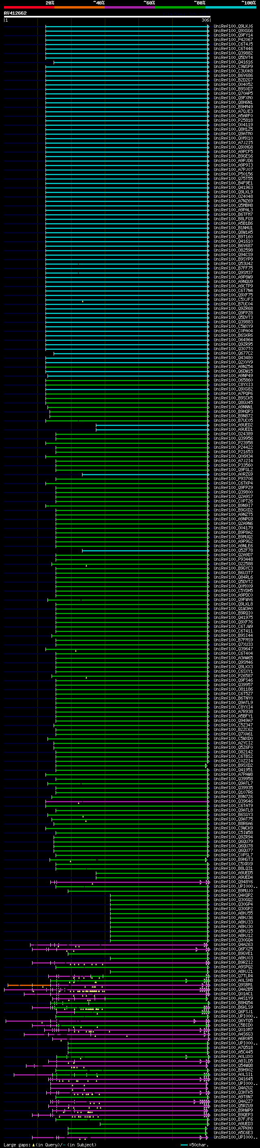The width and height of the screenshot is (260, 1148).
Task: Click the hit label UniRef100_Q39800
Action: tap(233, 492)
